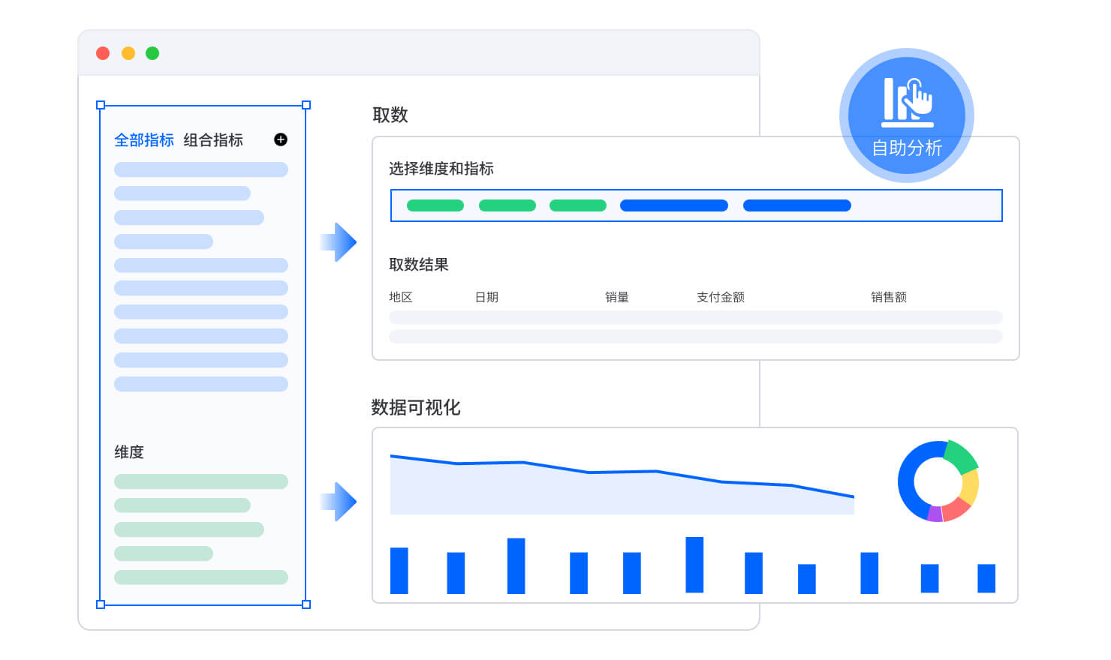Click the lower blue arrow pointing to charts

(339, 501)
